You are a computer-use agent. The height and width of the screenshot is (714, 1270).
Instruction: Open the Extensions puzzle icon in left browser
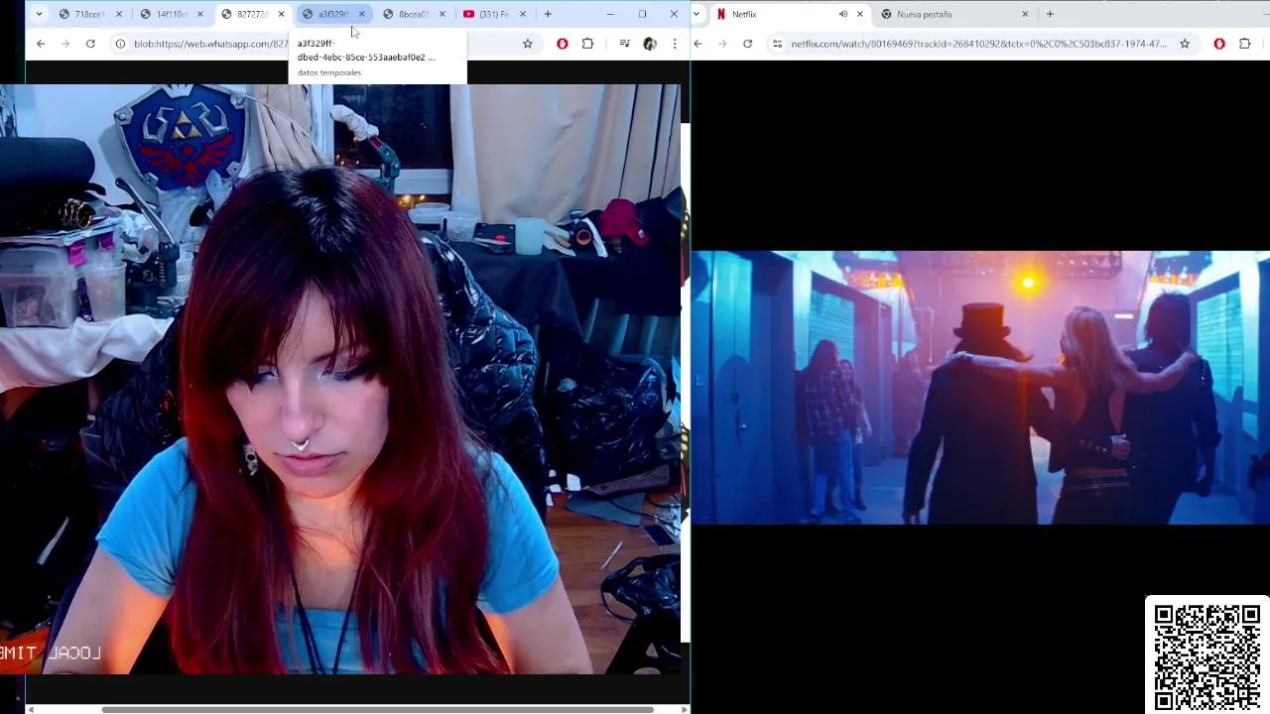point(587,44)
